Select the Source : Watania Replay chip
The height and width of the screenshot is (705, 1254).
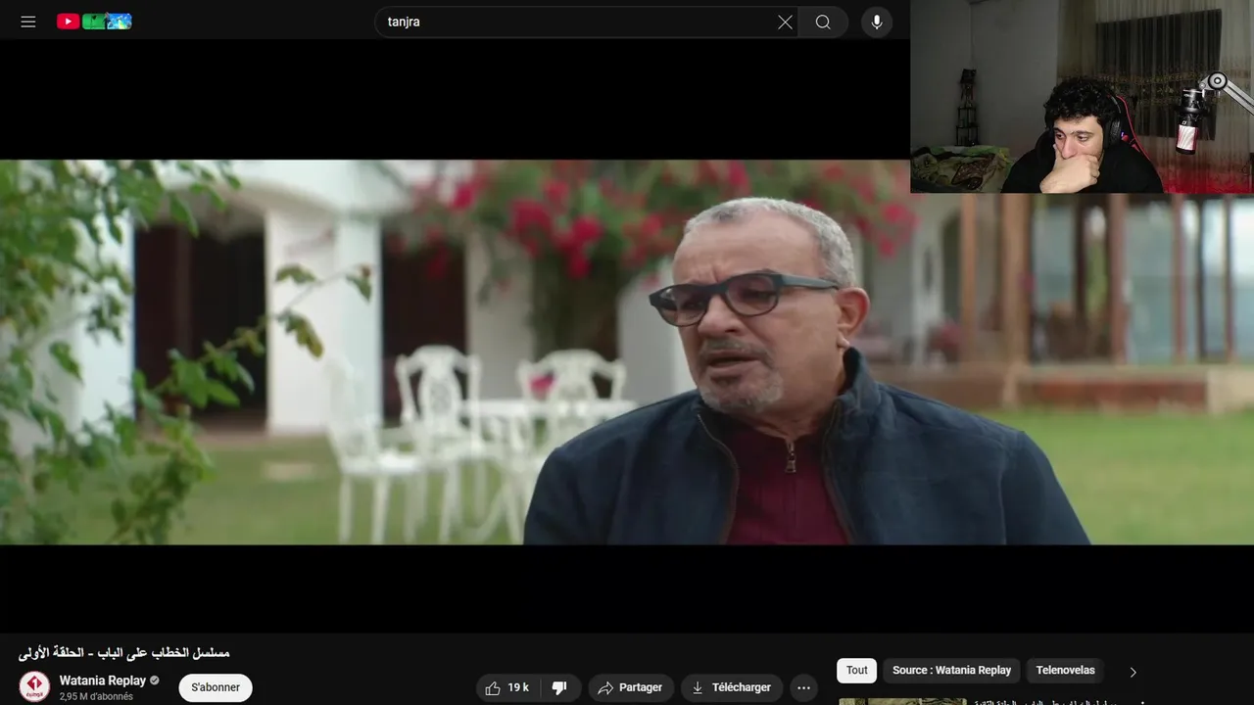coord(951,671)
